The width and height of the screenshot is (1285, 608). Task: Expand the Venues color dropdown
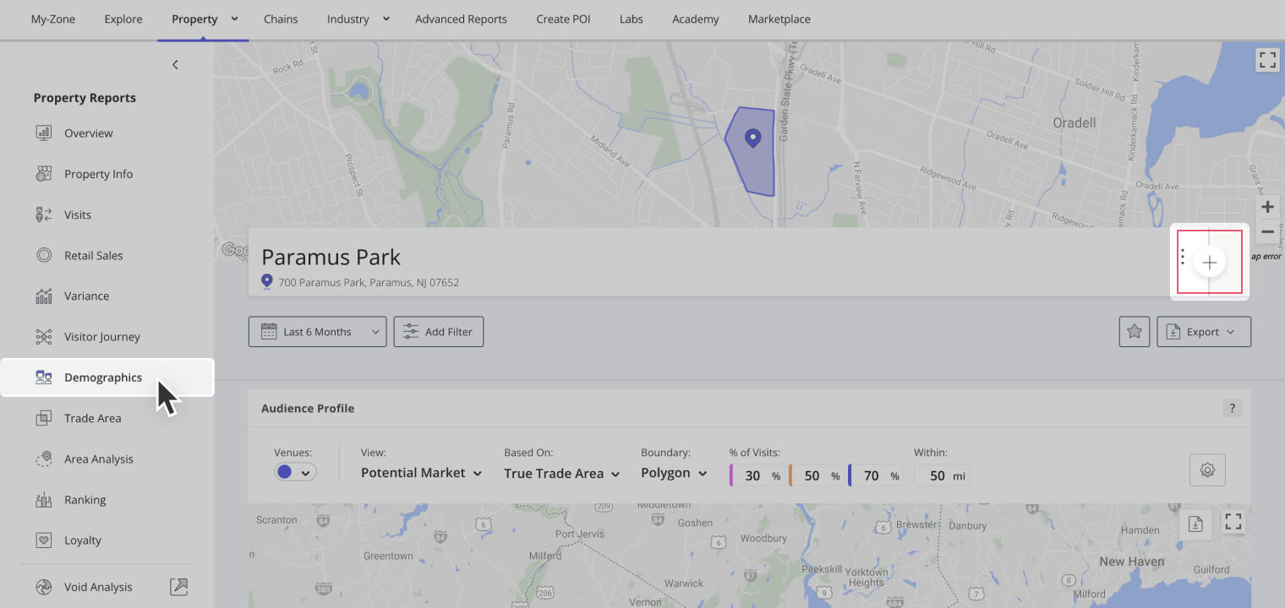coord(295,472)
